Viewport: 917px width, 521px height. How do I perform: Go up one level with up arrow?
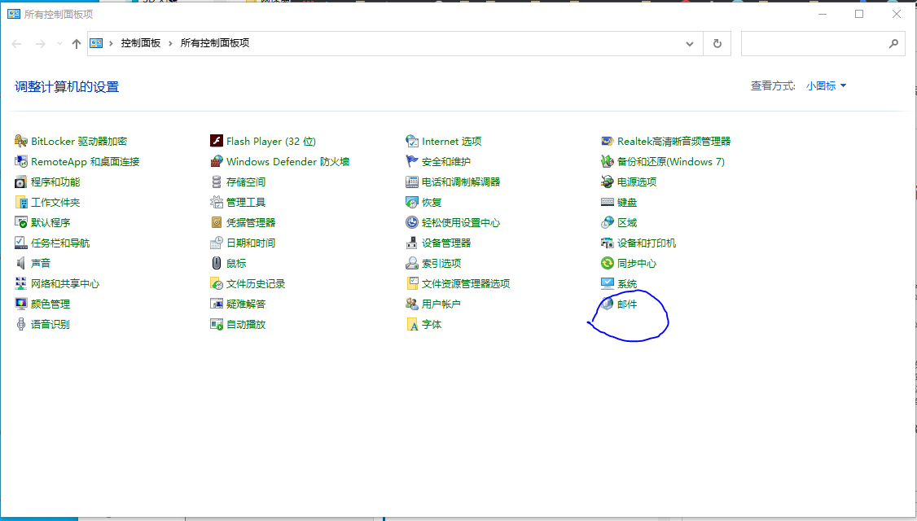tap(76, 44)
